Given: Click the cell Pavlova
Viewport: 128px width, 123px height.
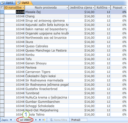Looking at the screenshot, I should point(47,67).
